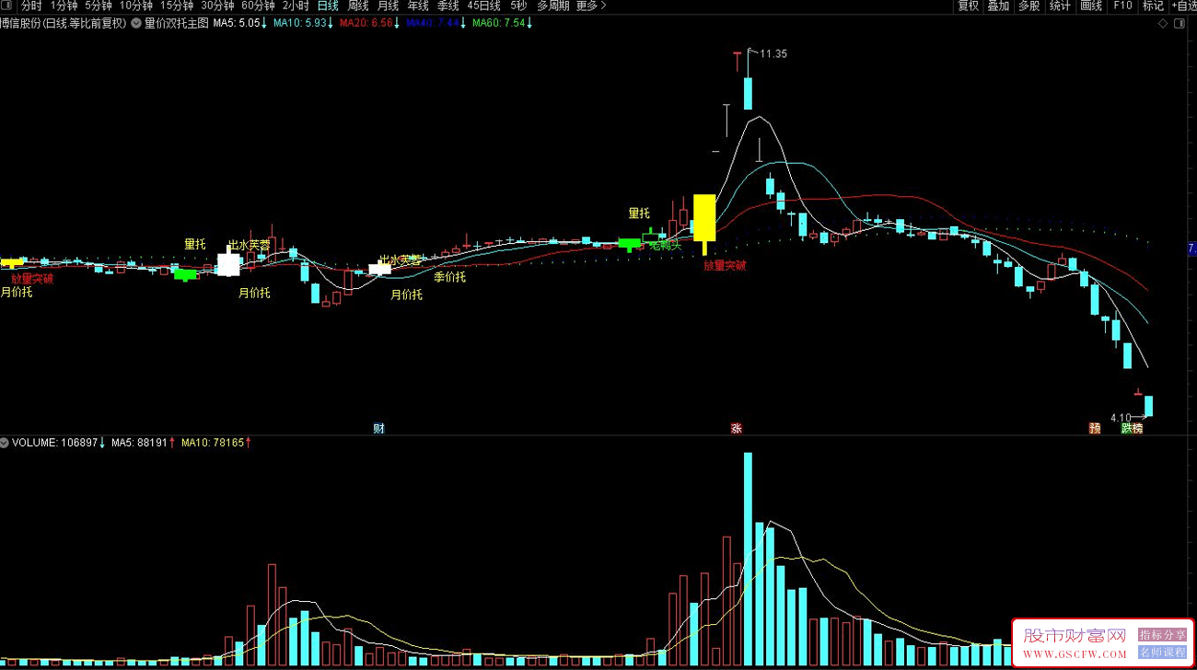The image size is (1197, 670).
Task: Add stock via +自选 button
Action: click(1183, 6)
